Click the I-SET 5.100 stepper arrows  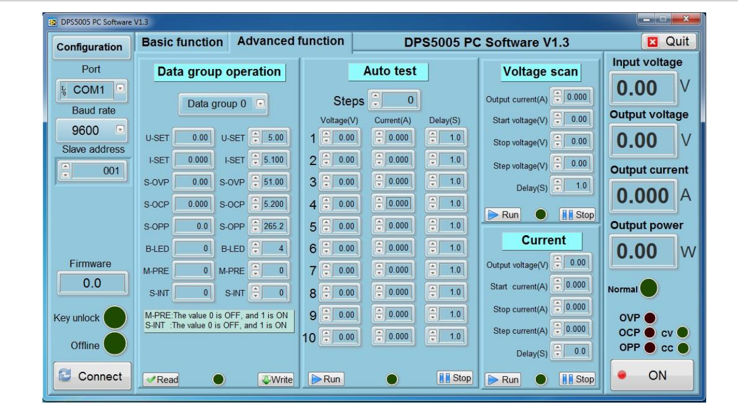256,159
